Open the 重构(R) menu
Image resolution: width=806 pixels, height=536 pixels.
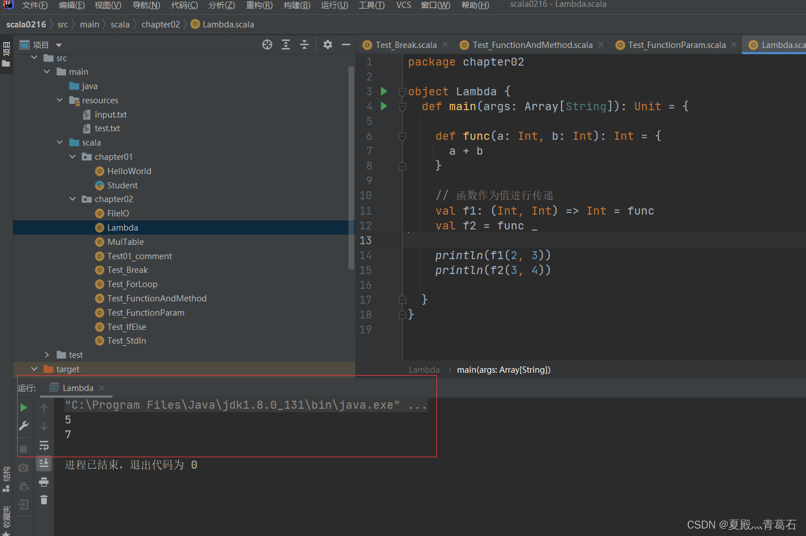click(259, 5)
